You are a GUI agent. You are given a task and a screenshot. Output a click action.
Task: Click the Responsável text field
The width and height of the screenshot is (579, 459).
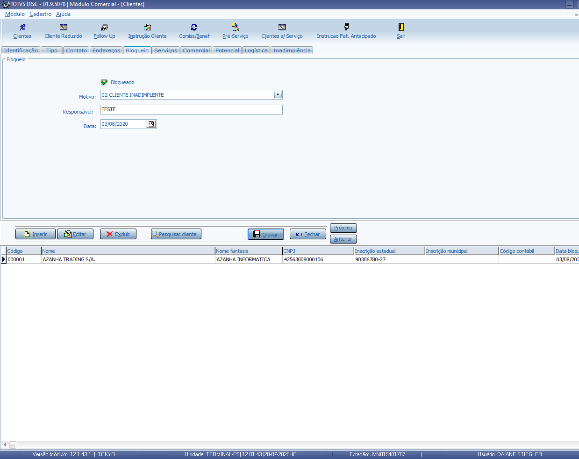(x=191, y=109)
